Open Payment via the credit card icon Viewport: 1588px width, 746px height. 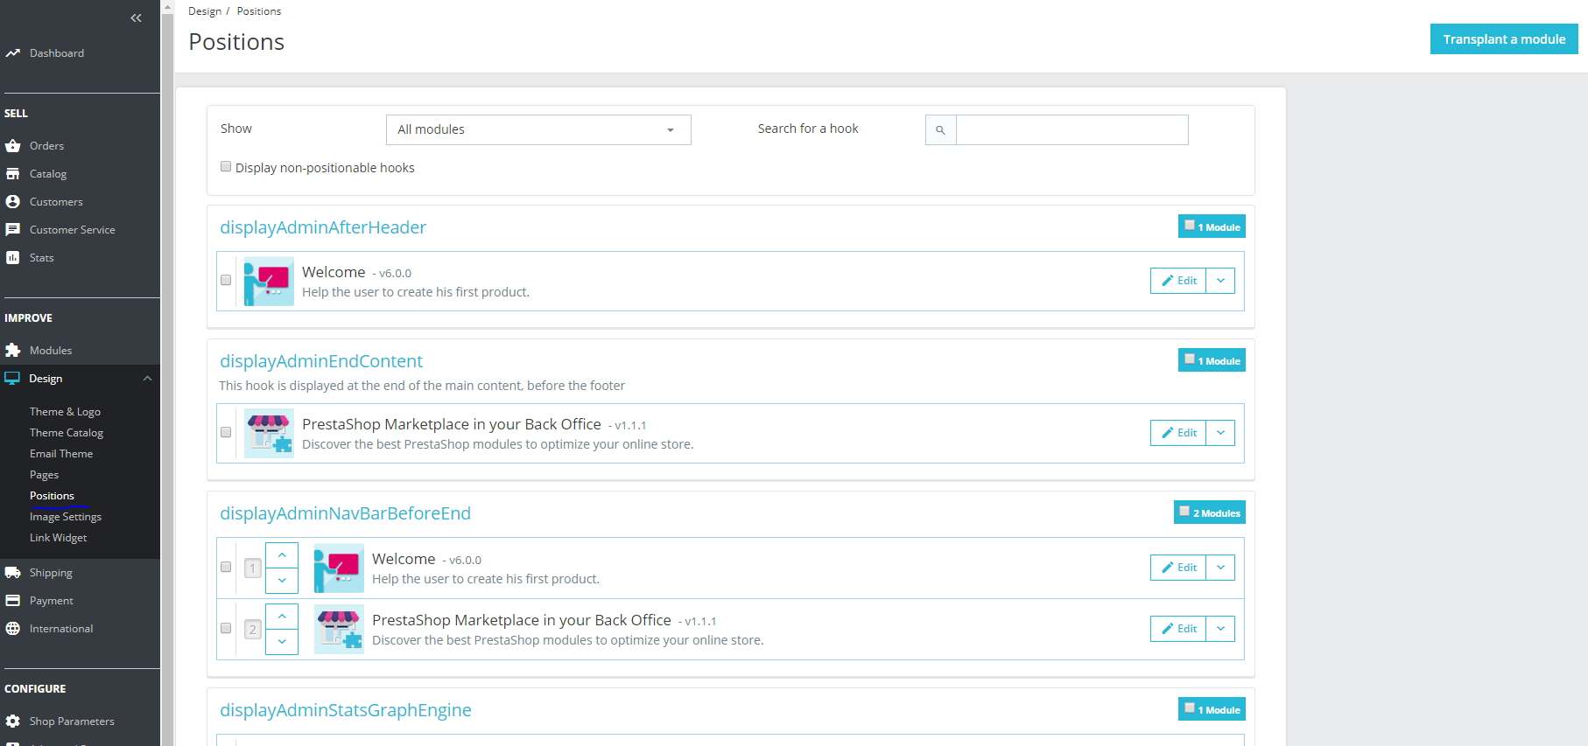click(12, 601)
